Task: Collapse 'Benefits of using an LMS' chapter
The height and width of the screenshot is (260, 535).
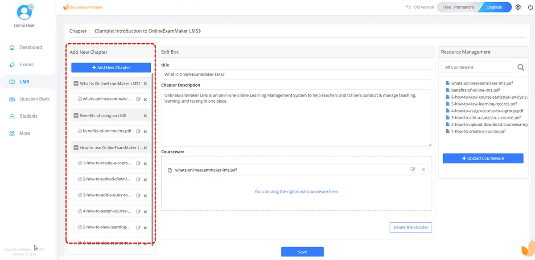Action: (x=76, y=116)
